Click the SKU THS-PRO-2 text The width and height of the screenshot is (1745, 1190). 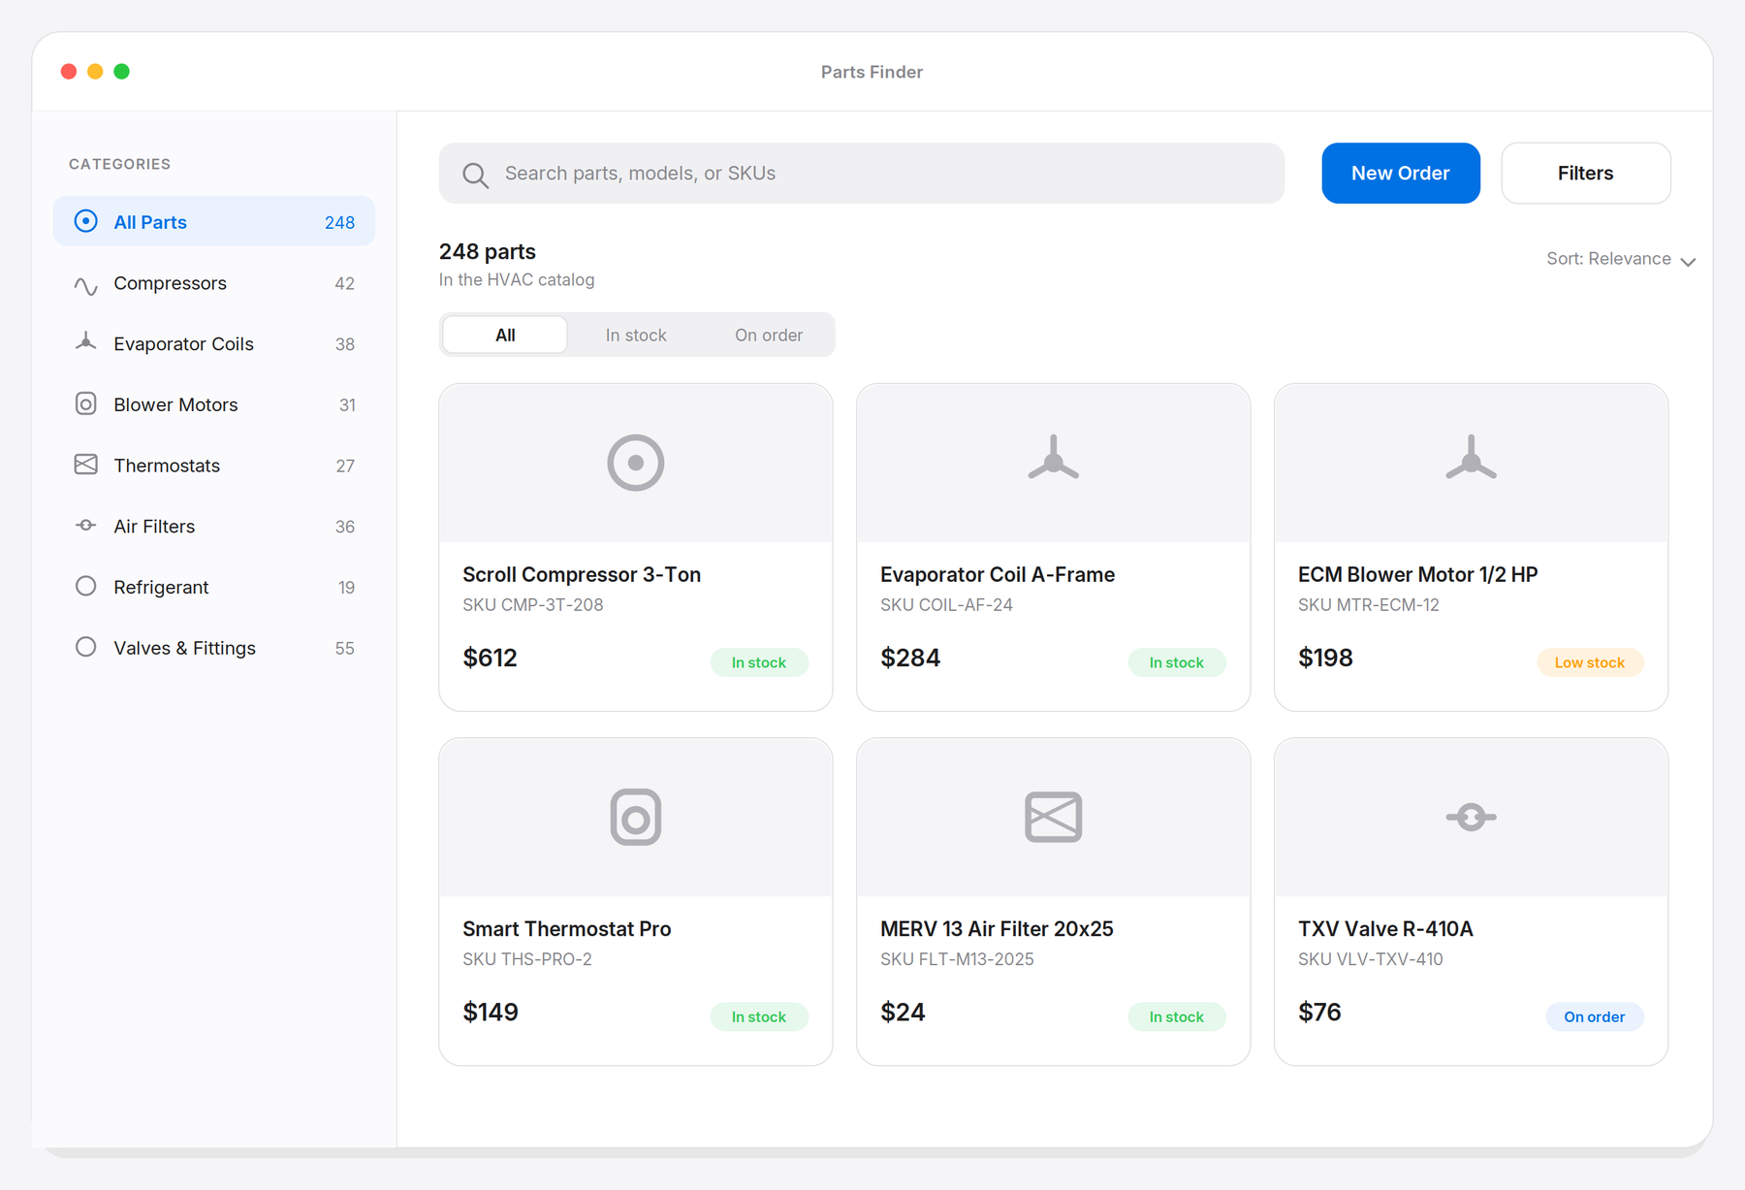[527, 958]
